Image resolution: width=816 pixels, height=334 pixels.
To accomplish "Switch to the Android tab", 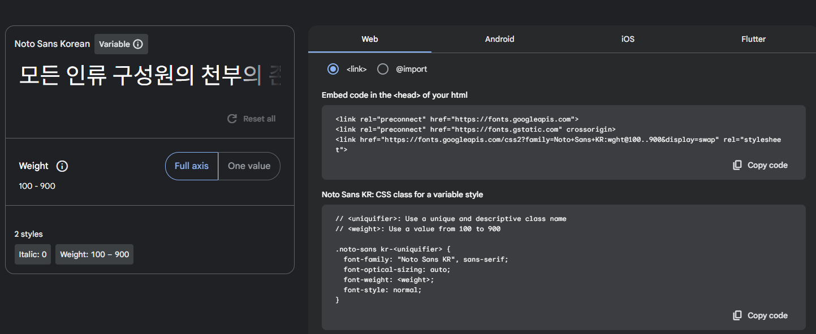I will point(500,39).
